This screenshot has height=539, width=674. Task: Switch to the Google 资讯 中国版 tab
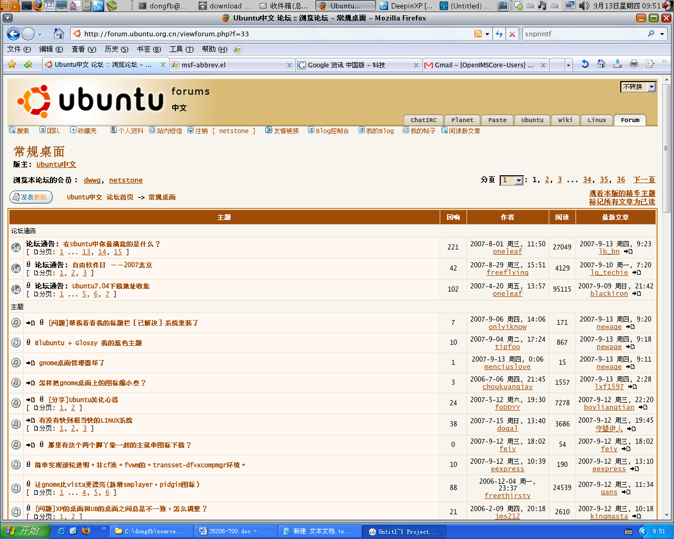pos(358,65)
